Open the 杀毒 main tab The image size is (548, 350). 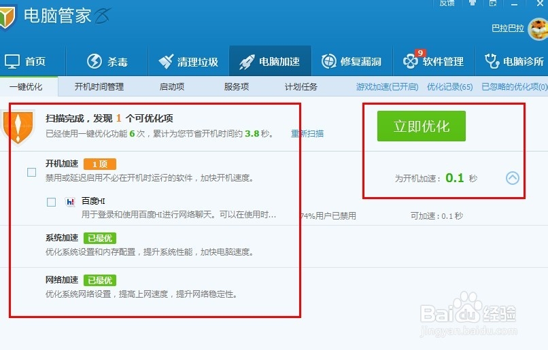(107, 61)
